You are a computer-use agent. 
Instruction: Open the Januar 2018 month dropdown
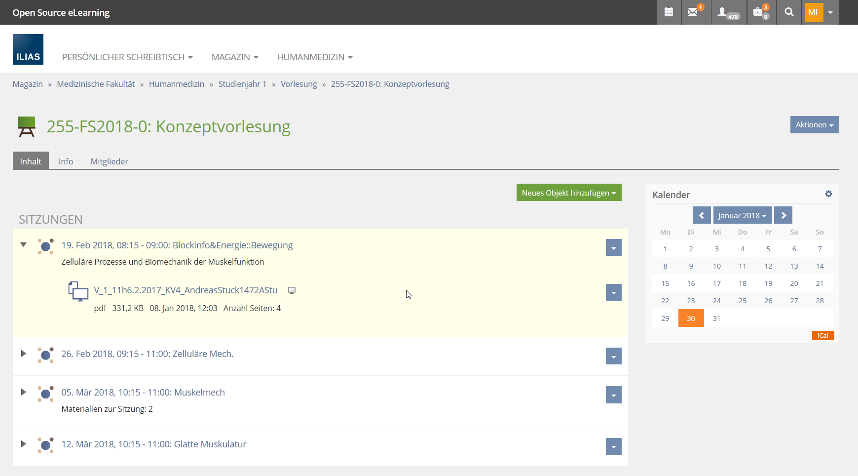(742, 215)
